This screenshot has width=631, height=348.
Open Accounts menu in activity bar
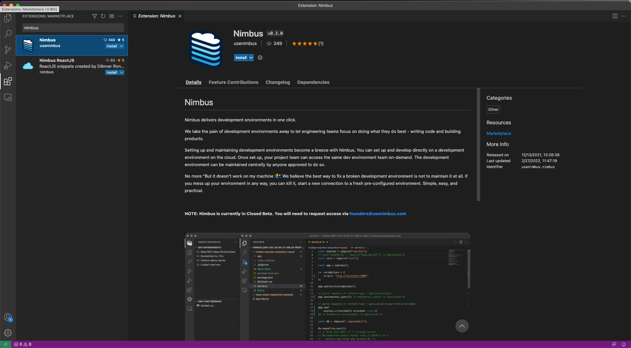click(8, 317)
